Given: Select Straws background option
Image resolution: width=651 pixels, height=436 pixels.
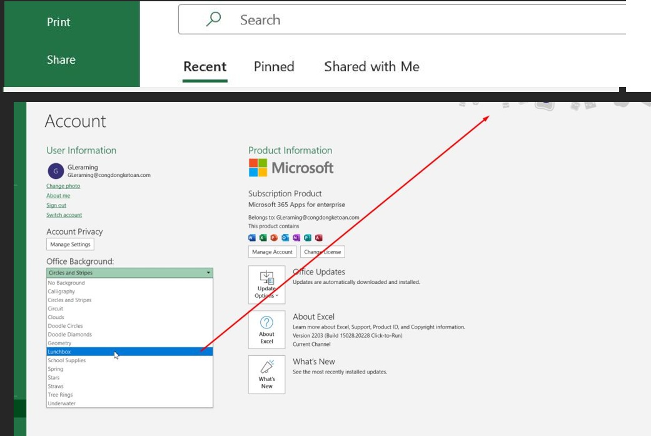Looking at the screenshot, I should click(x=129, y=386).
